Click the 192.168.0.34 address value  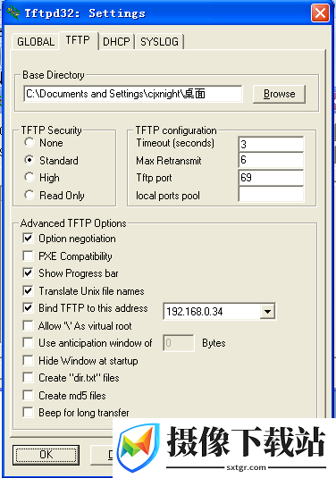point(195,312)
